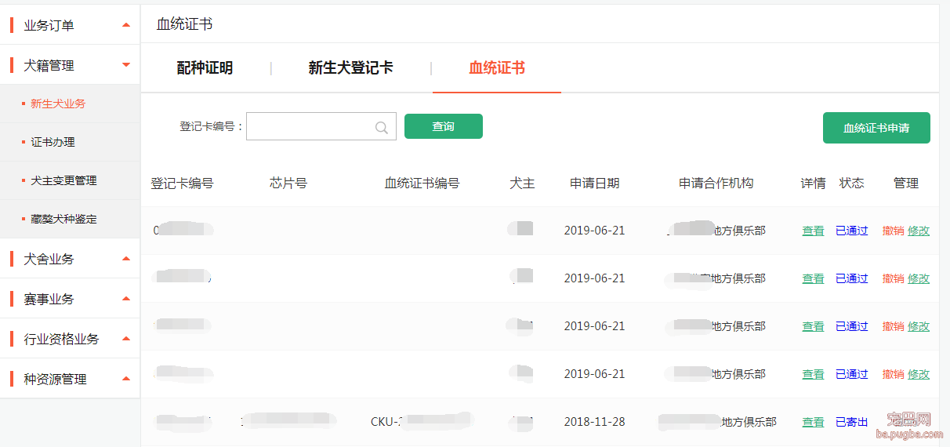Click the 申请合作机构 column header

[716, 184]
